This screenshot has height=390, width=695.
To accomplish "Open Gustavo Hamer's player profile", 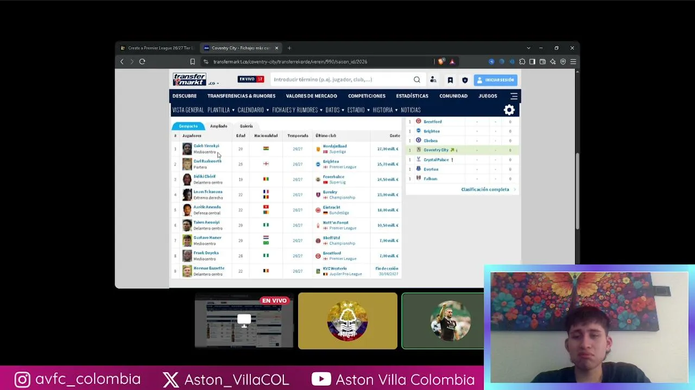I will [x=207, y=237].
